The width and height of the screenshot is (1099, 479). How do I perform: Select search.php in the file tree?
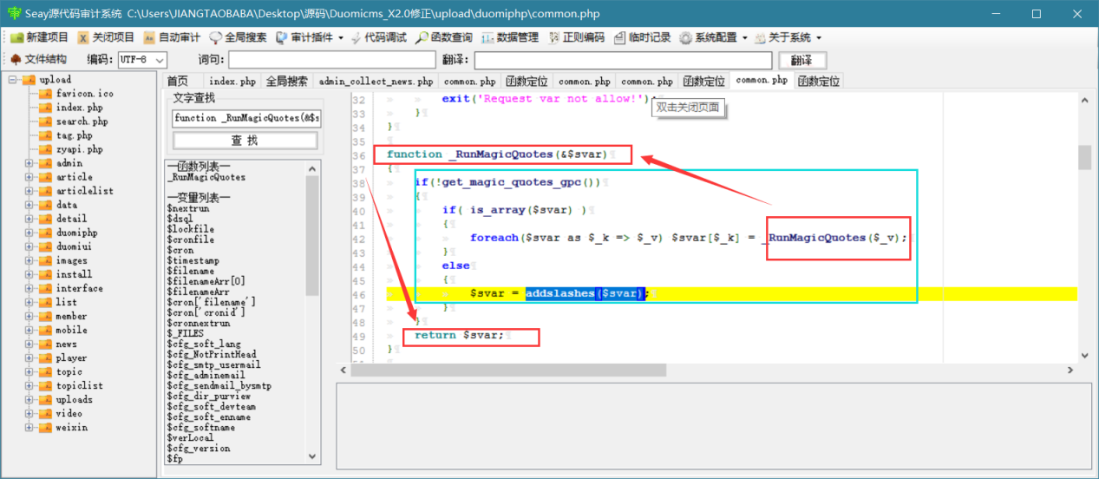coord(82,121)
